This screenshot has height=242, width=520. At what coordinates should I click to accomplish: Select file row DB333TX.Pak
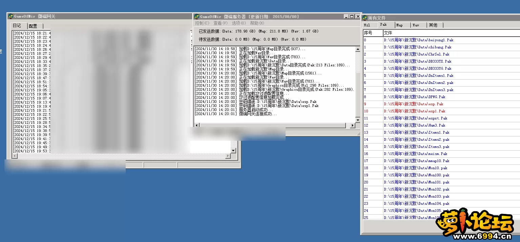point(441,61)
